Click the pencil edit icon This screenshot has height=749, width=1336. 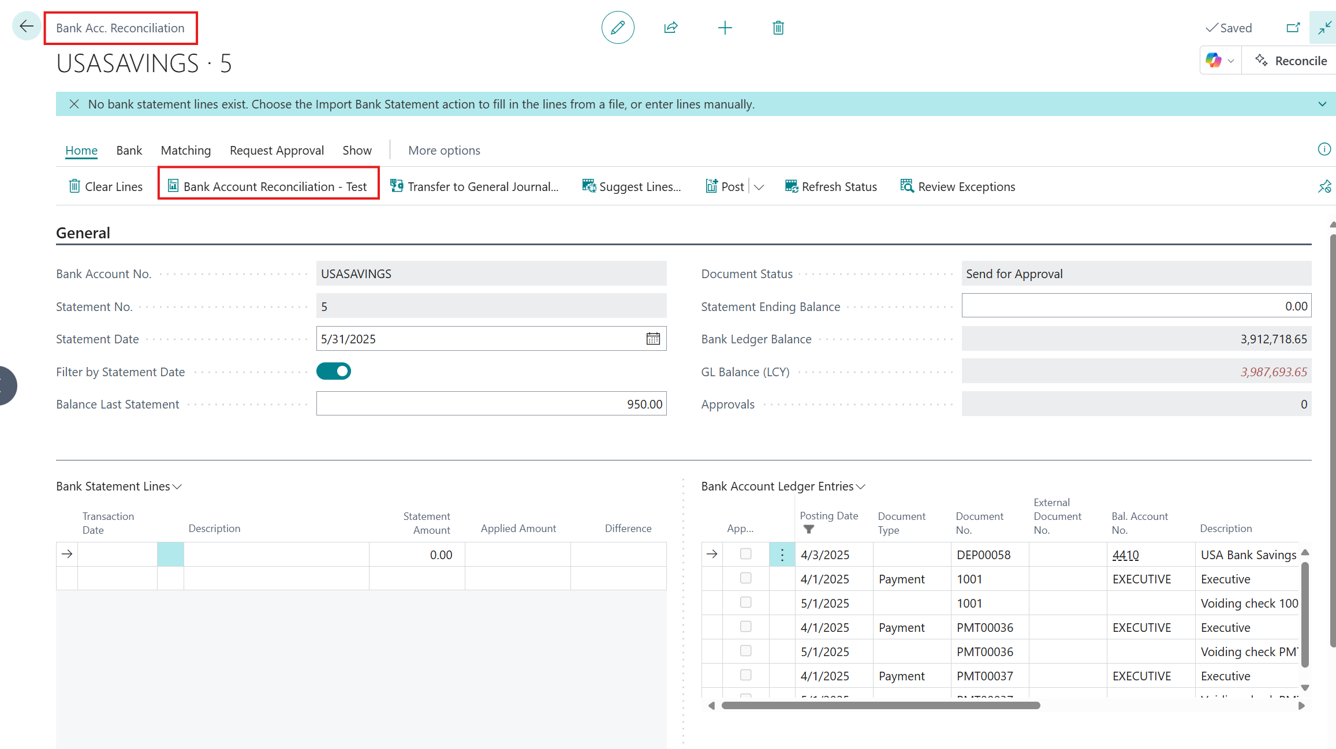click(618, 28)
